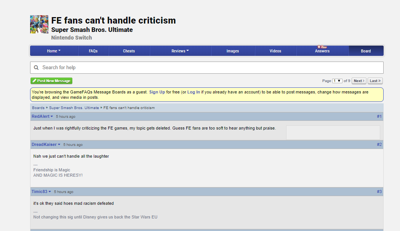This screenshot has height=231, width=400.
Task: Click RedAlert's 5 hours ago timestamp
Action: (66, 117)
